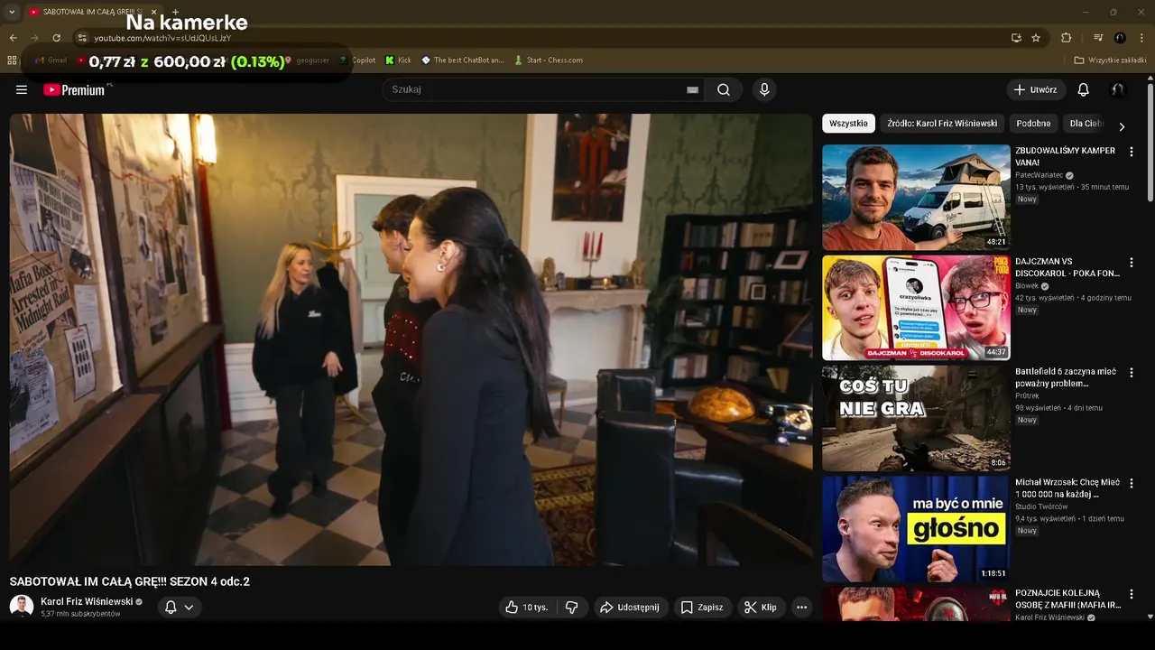
Task: Open the Copilot bookmark
Action: [x=357, y=60]
